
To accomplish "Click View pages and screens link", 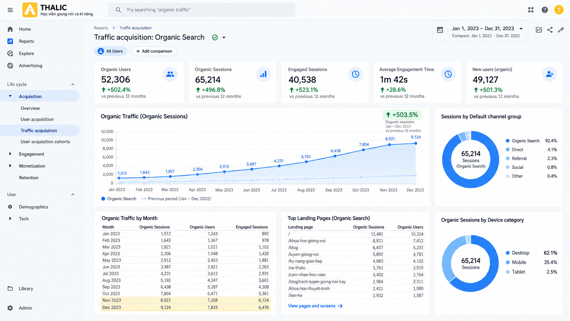I will tap(315, 306).
